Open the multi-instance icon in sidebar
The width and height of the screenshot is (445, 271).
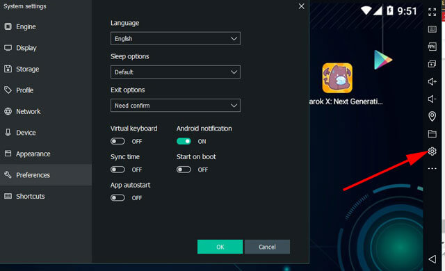(432, 64)
